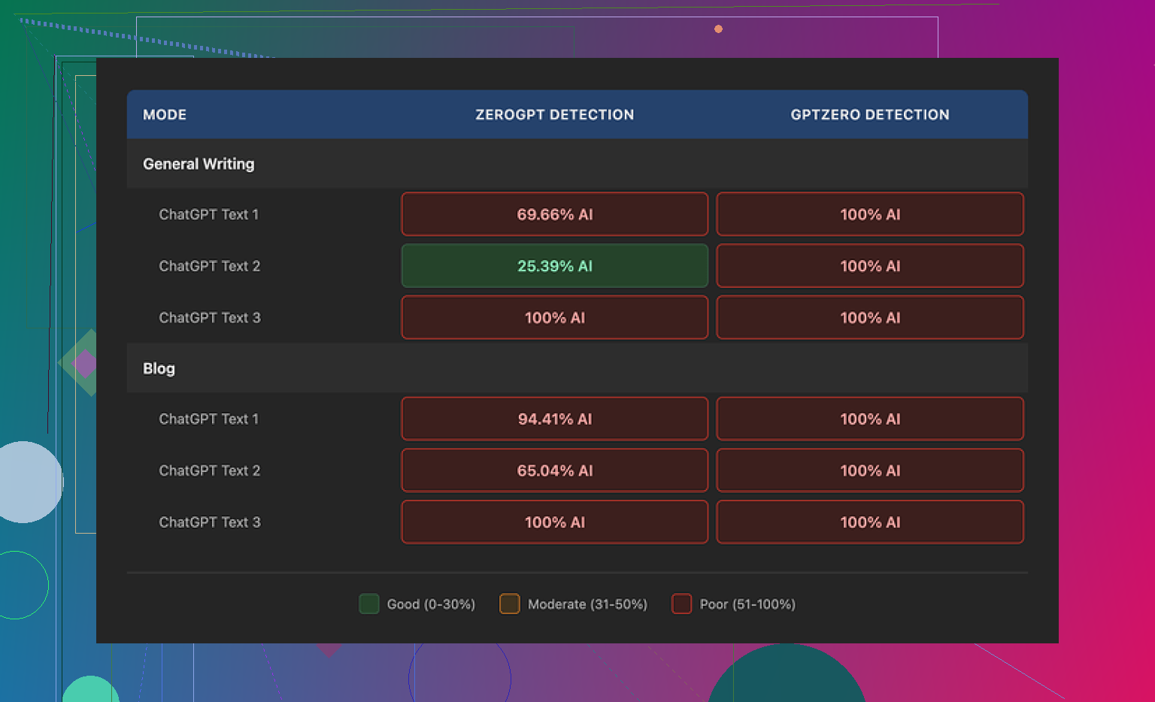Click GPTZero 100% AI cell for Blog Text 1
1155x702 pixels.
(x=869, y=419)
